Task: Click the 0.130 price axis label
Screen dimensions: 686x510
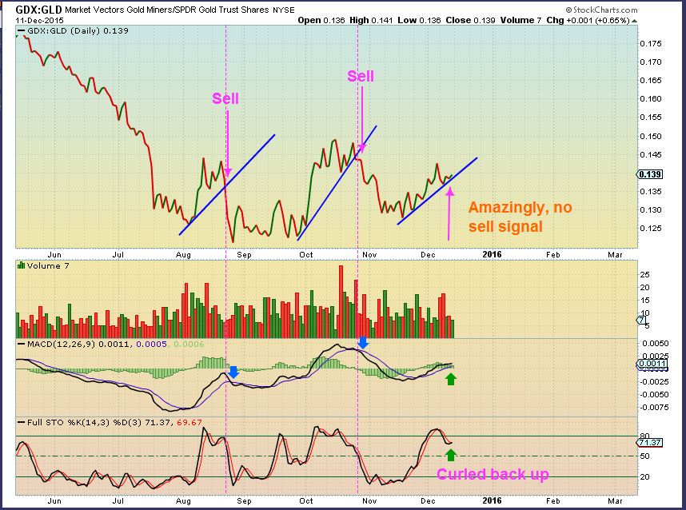Action: click(x=651, y=210)
